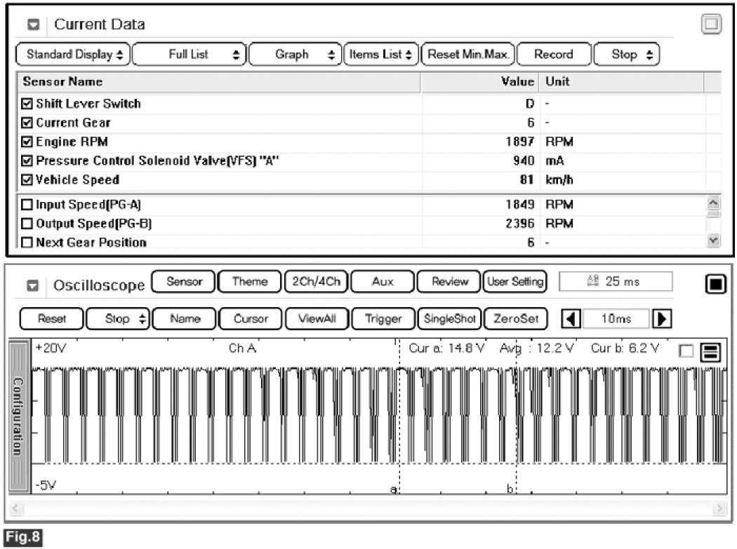Open the 2Ch/4Ch channel mode option
Screen dimensions: 737x549
[x=316, y=282]
